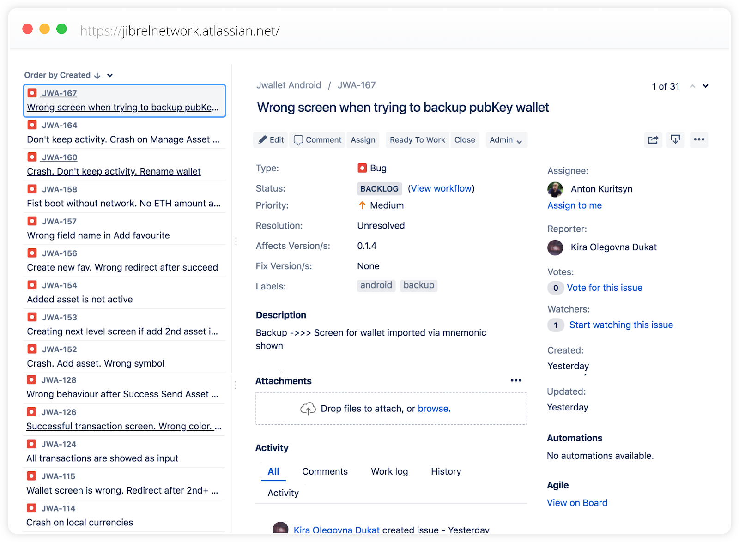Switch to the Activity tab
The image size is (739, 542).
[283, 493]
